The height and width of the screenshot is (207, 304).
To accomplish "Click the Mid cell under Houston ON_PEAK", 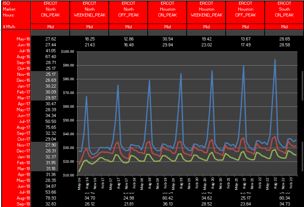I will coord(167,27).
